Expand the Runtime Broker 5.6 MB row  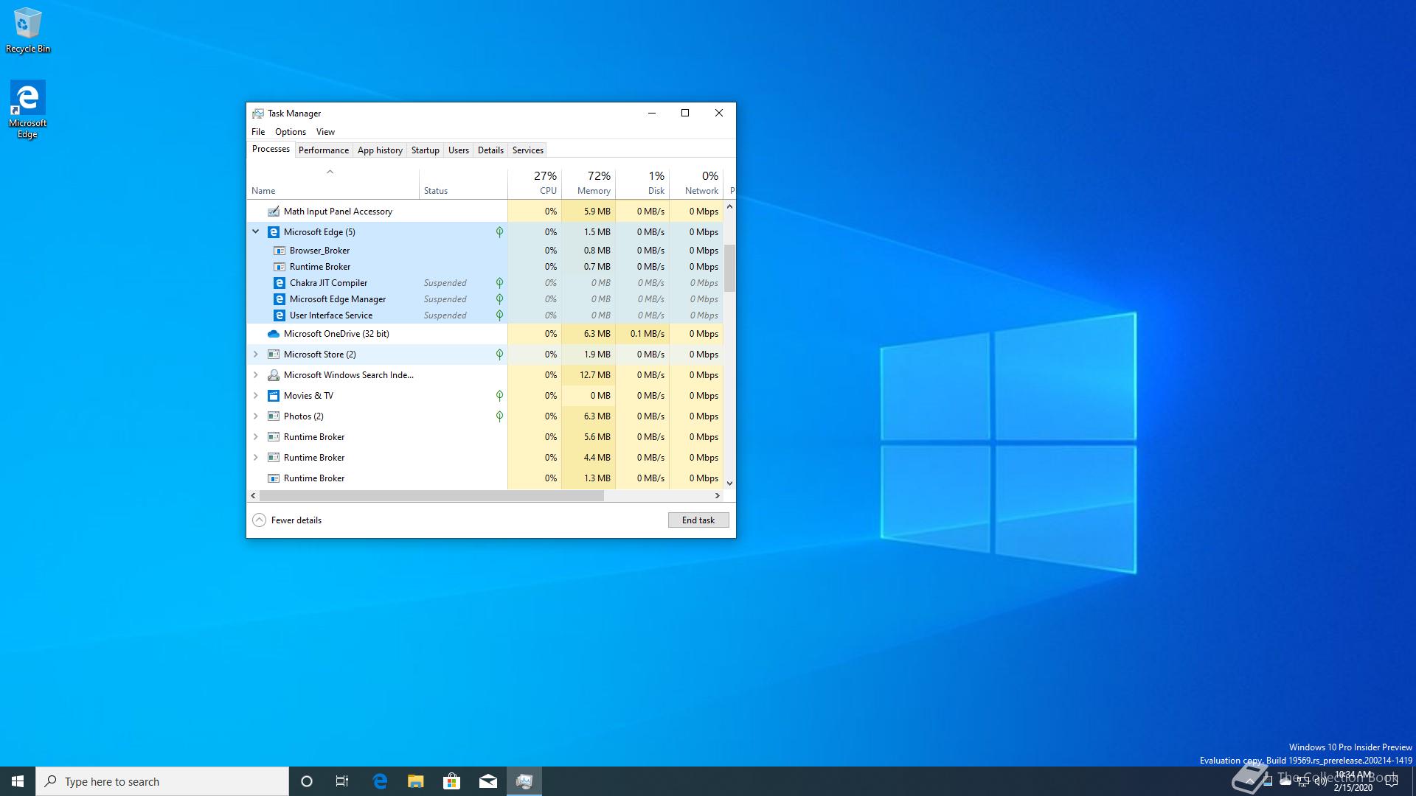coord(256,437)
